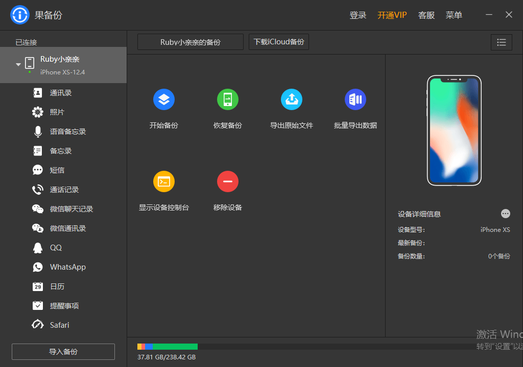The width and height of the screenshot is (523, 367).
Task: Close the 果备份 window
Action: (x=509, y=15)
